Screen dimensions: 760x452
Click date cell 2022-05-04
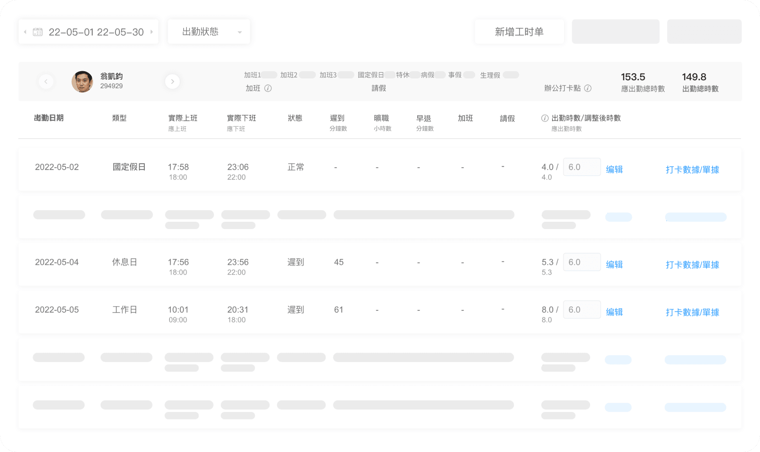click(57, 262)
